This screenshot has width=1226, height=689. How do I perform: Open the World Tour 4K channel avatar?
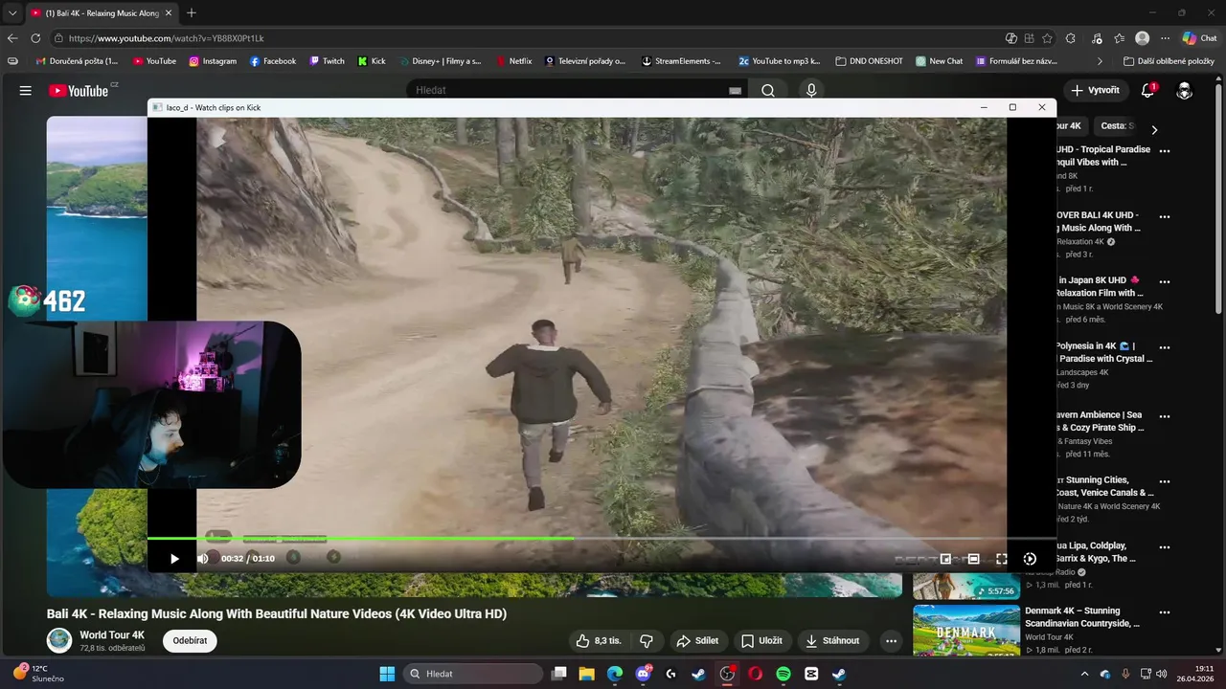tap(59, 640)
